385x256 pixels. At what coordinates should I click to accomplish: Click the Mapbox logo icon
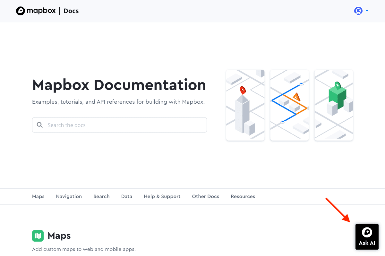pos(21,11)
